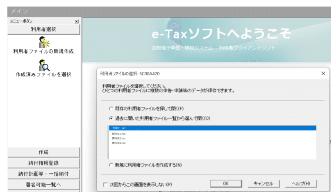Viewport: 336px width, 192px height.
Task: Click the 利用者ファイルの新規作成 text label
Action: pos(43,51)
